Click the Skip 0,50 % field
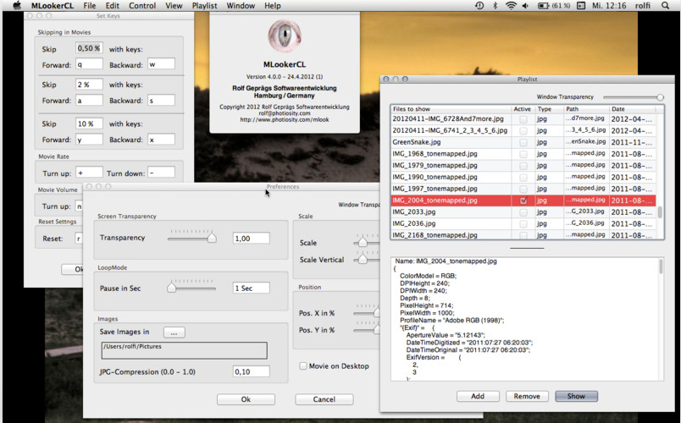This screenshot has height=423, width=681. (89, 48)
